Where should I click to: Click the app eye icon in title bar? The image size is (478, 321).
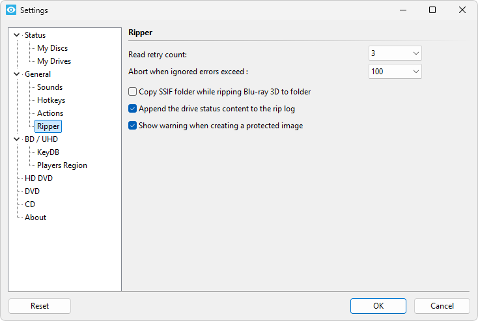click(10, 10)
